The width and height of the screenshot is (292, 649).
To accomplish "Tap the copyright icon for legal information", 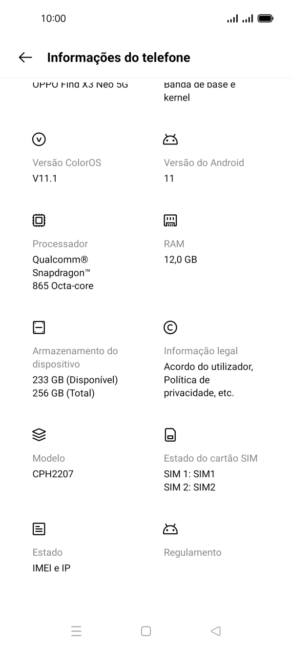I will pyautogui.click(x=170, y=327).
